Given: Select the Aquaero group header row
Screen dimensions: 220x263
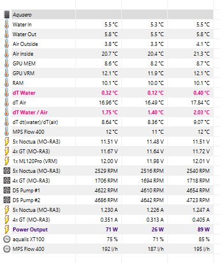Looking at the screenshot, I should click(x=108, y=14).
